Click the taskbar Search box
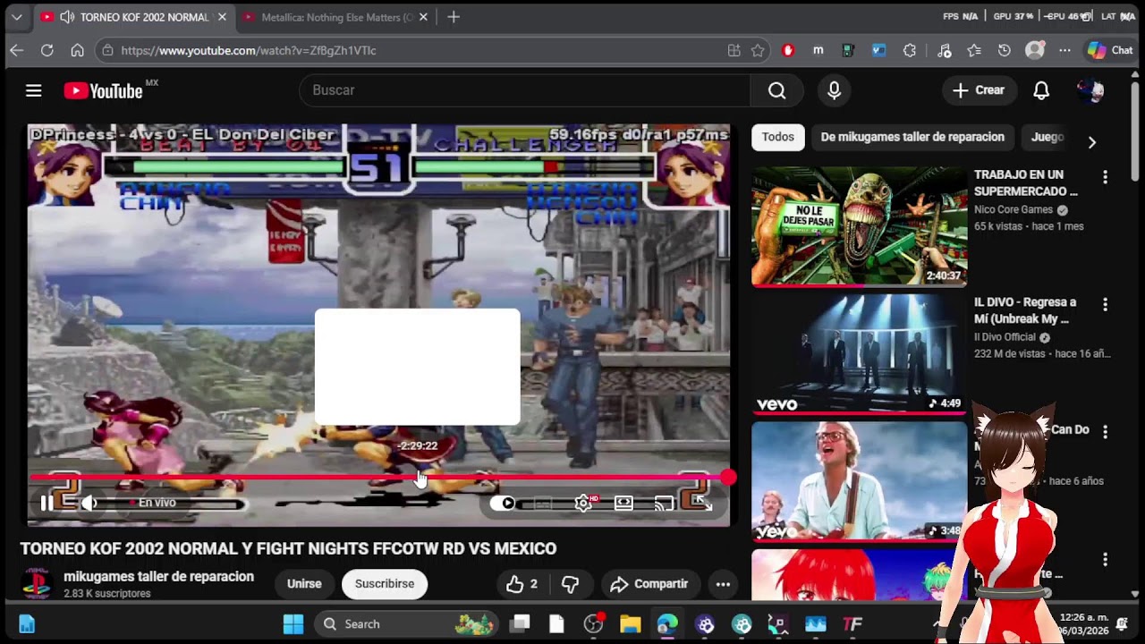 coord(405,624)
